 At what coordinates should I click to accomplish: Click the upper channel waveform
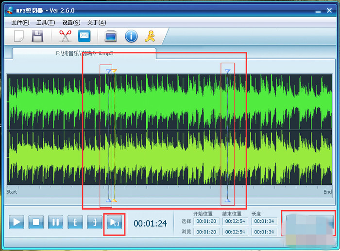click(x=169, y=102)
